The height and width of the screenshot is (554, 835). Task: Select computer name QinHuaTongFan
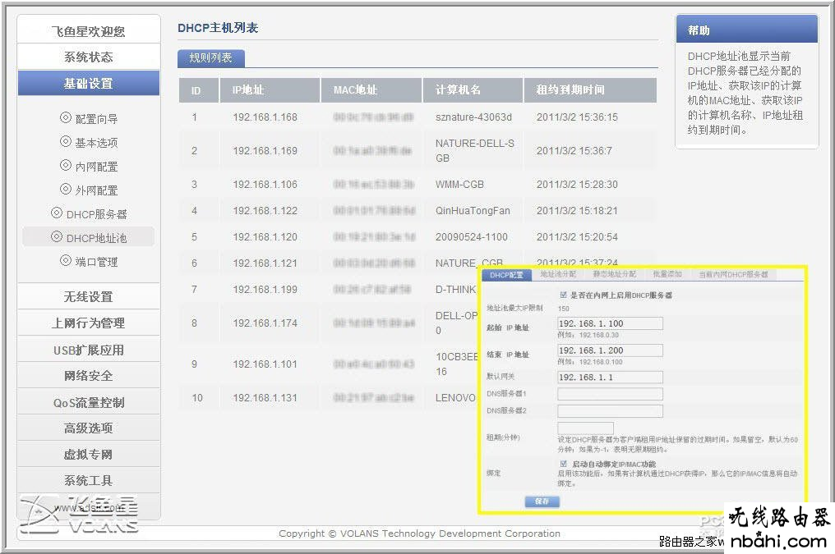tap(473, 211)
